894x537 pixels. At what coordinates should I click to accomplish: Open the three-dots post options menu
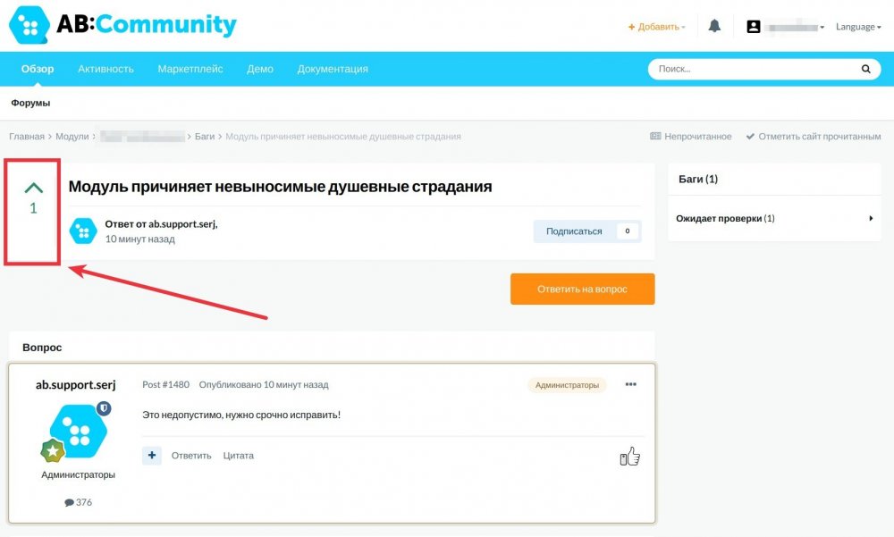631,384
